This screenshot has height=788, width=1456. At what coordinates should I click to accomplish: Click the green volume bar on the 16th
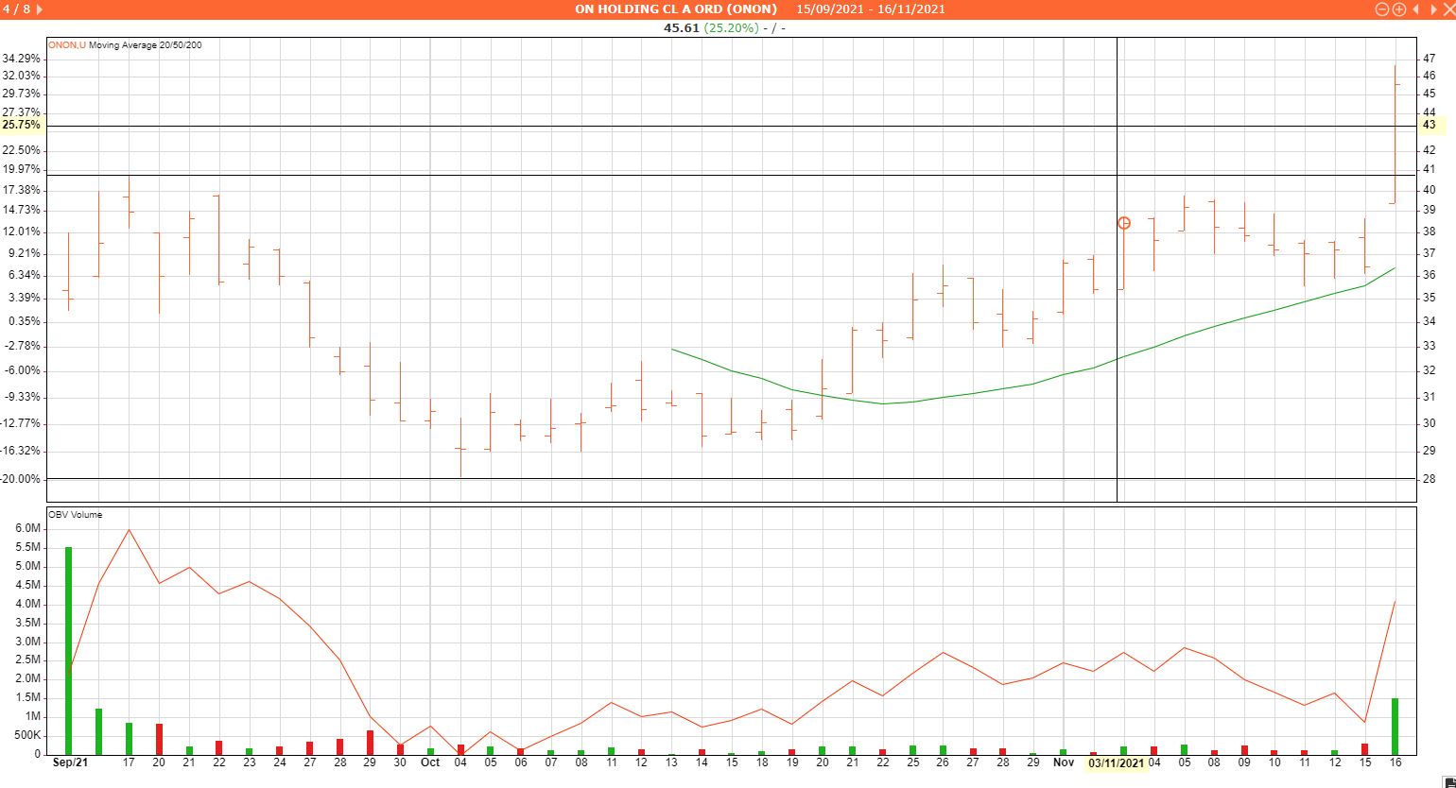pyautogui.click(x=1395, y=725)
